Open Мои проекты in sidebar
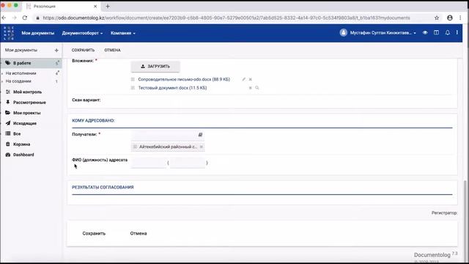The height and width of the screenshot is (264, 469). pyautogui.click(x=26, y=113)
